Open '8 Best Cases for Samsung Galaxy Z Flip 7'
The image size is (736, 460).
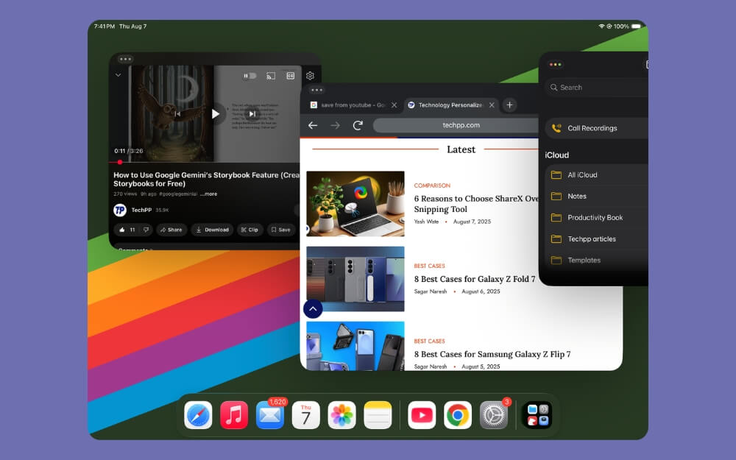pyautogui.click(x=492, y=354)
